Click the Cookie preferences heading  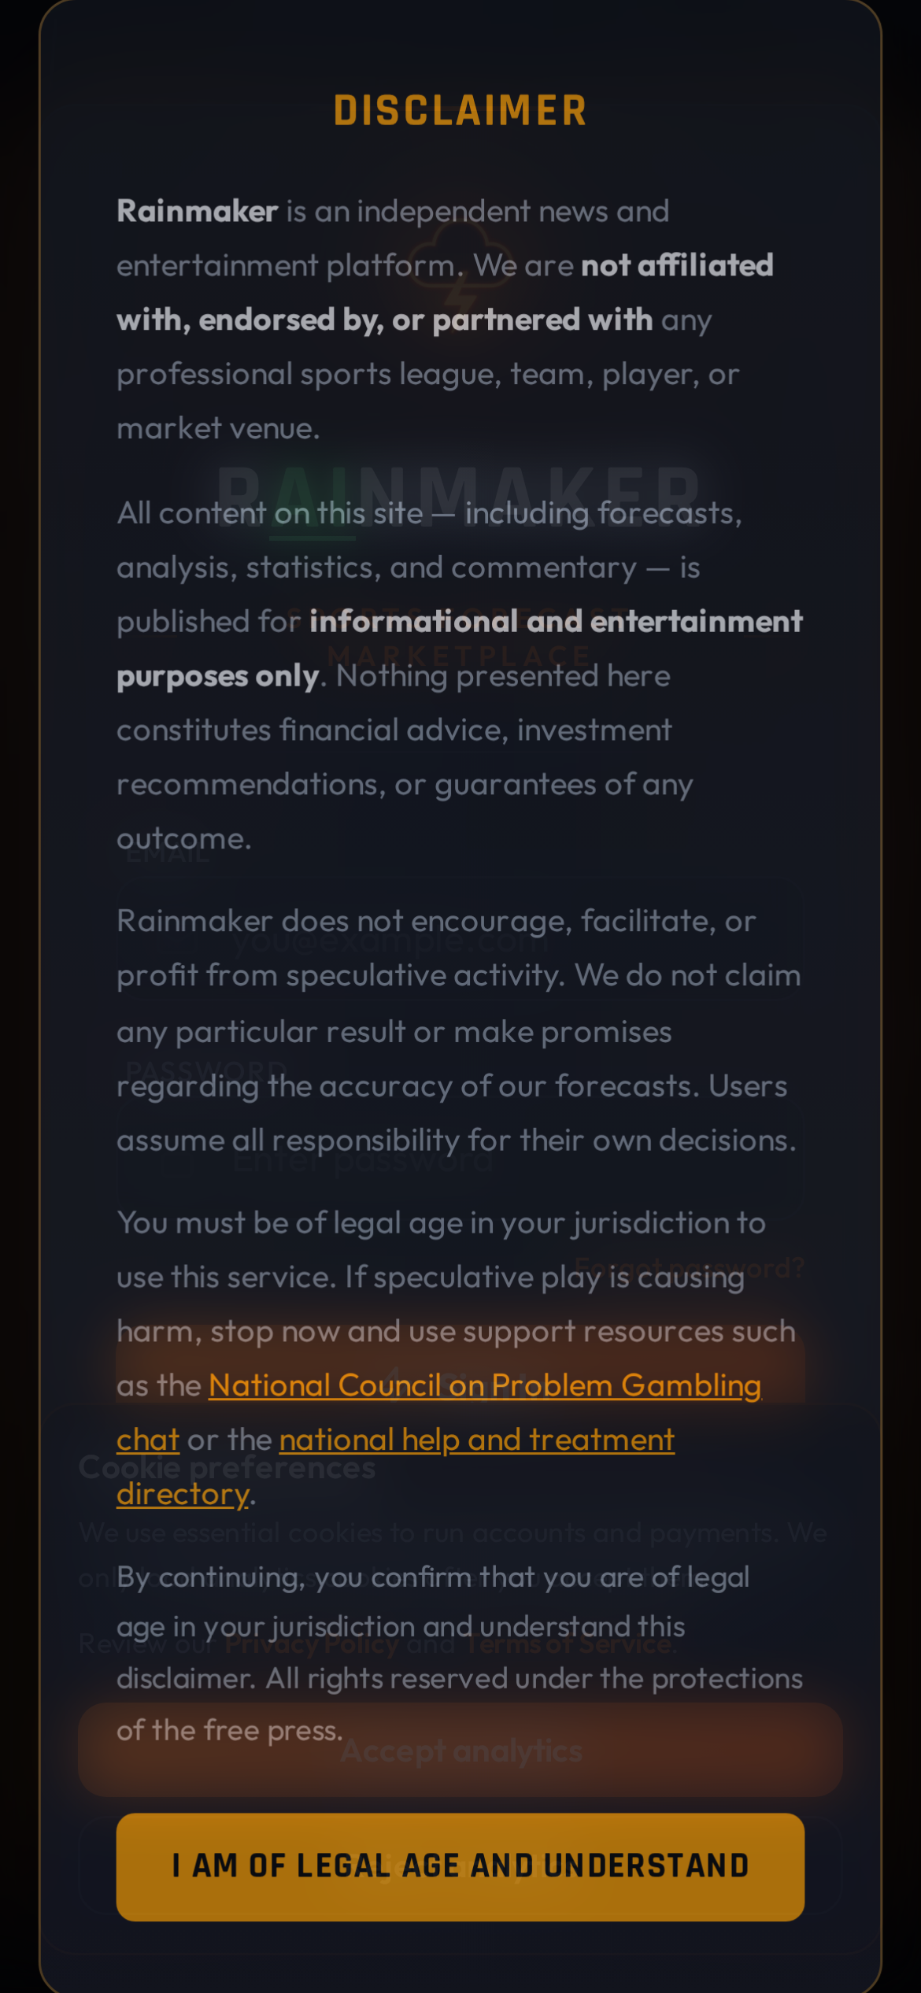click(227, 1468)
